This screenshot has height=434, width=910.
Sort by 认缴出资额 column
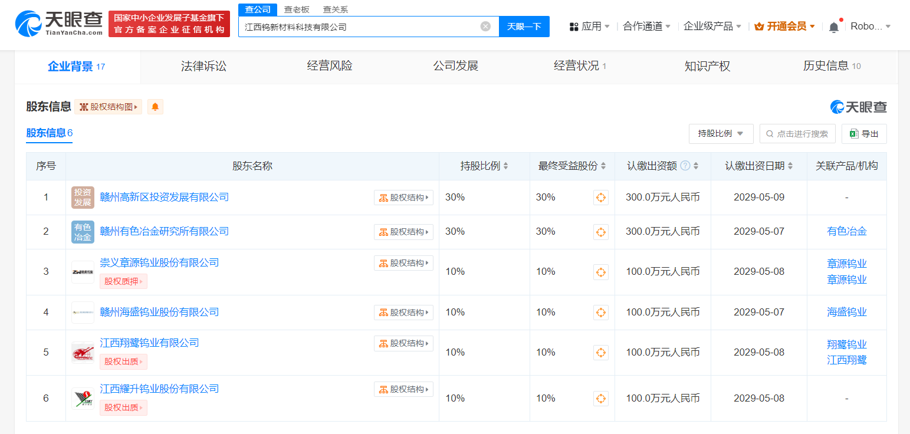[x=696, y=166]
